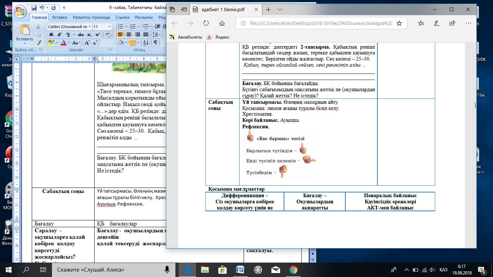Apply red font color
Screen dimensions: 493x277
pos(64,43)
